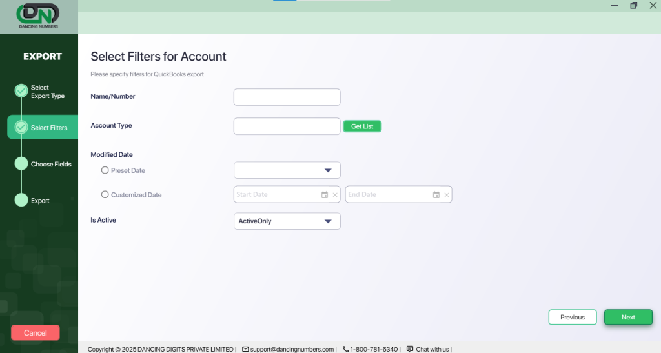This screenshot has width=661, height=353.
Task: Open the Is Active dropdown showing ActiveOnly
Action: coord(287,221)
